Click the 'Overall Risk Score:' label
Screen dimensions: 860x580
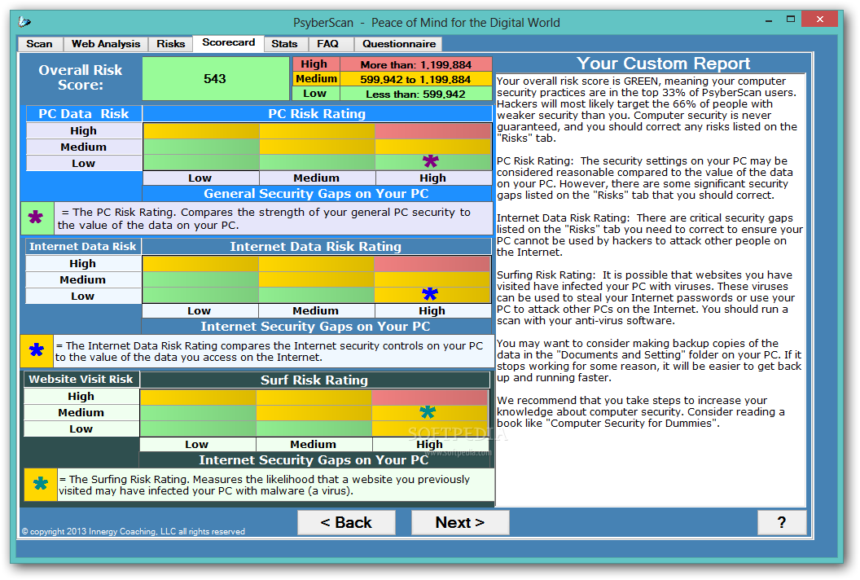[x=81, y=77]
